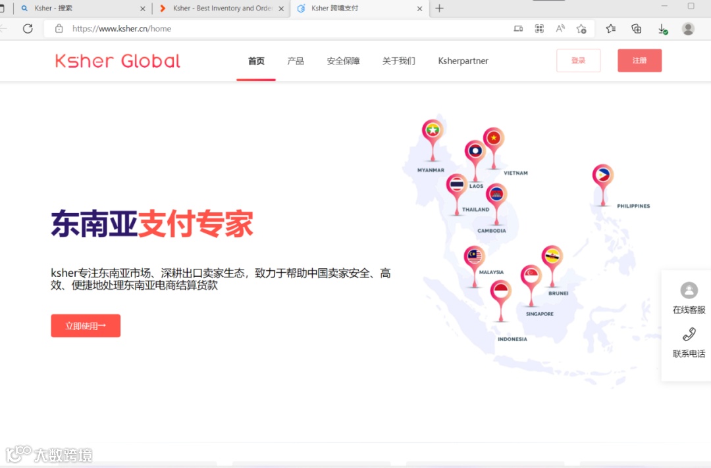Open the 首页 navigation item
This screenshot has width=711, height=468.
click(256, 60)
